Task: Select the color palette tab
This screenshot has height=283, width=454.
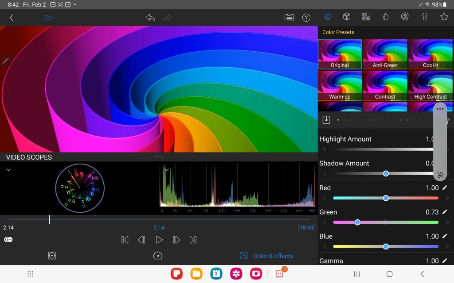Action: pos(328,17)
